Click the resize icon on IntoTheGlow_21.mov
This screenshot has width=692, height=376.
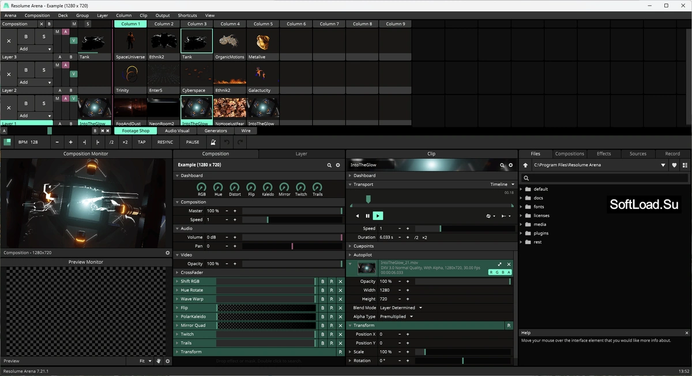click(500, 264)
